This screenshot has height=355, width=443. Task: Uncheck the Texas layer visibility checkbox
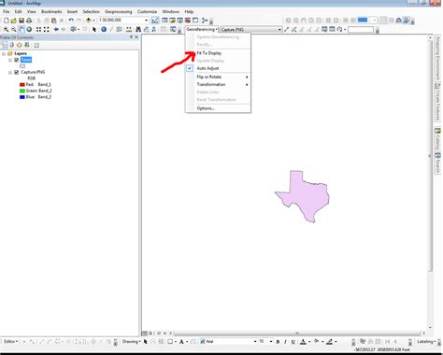click(17, 60)
